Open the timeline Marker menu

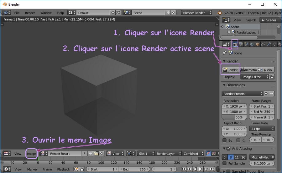[32, 169]
